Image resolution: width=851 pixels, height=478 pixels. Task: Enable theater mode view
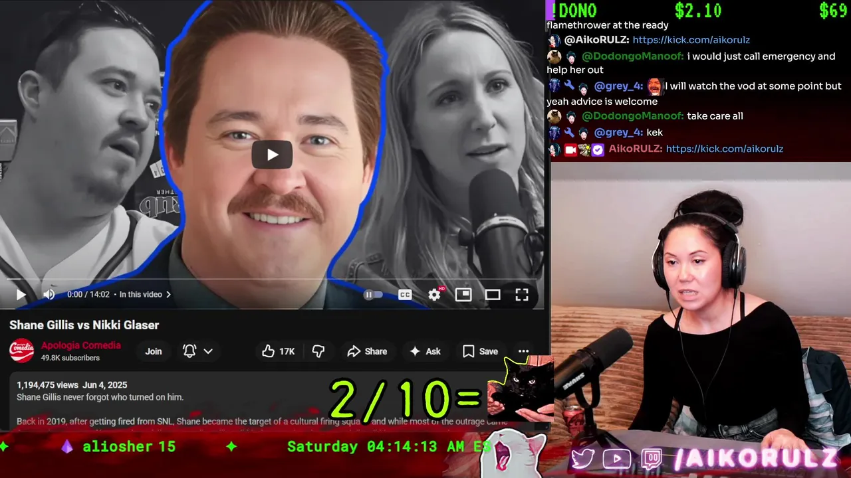(493, 295)
